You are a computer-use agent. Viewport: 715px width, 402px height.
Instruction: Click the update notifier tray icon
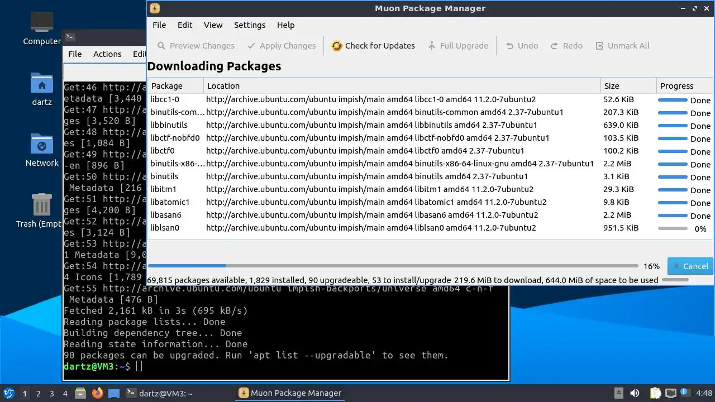coord(686,393)
